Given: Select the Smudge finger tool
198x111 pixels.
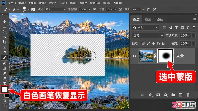Looking at the screenshot, I should tap(4, 73).
